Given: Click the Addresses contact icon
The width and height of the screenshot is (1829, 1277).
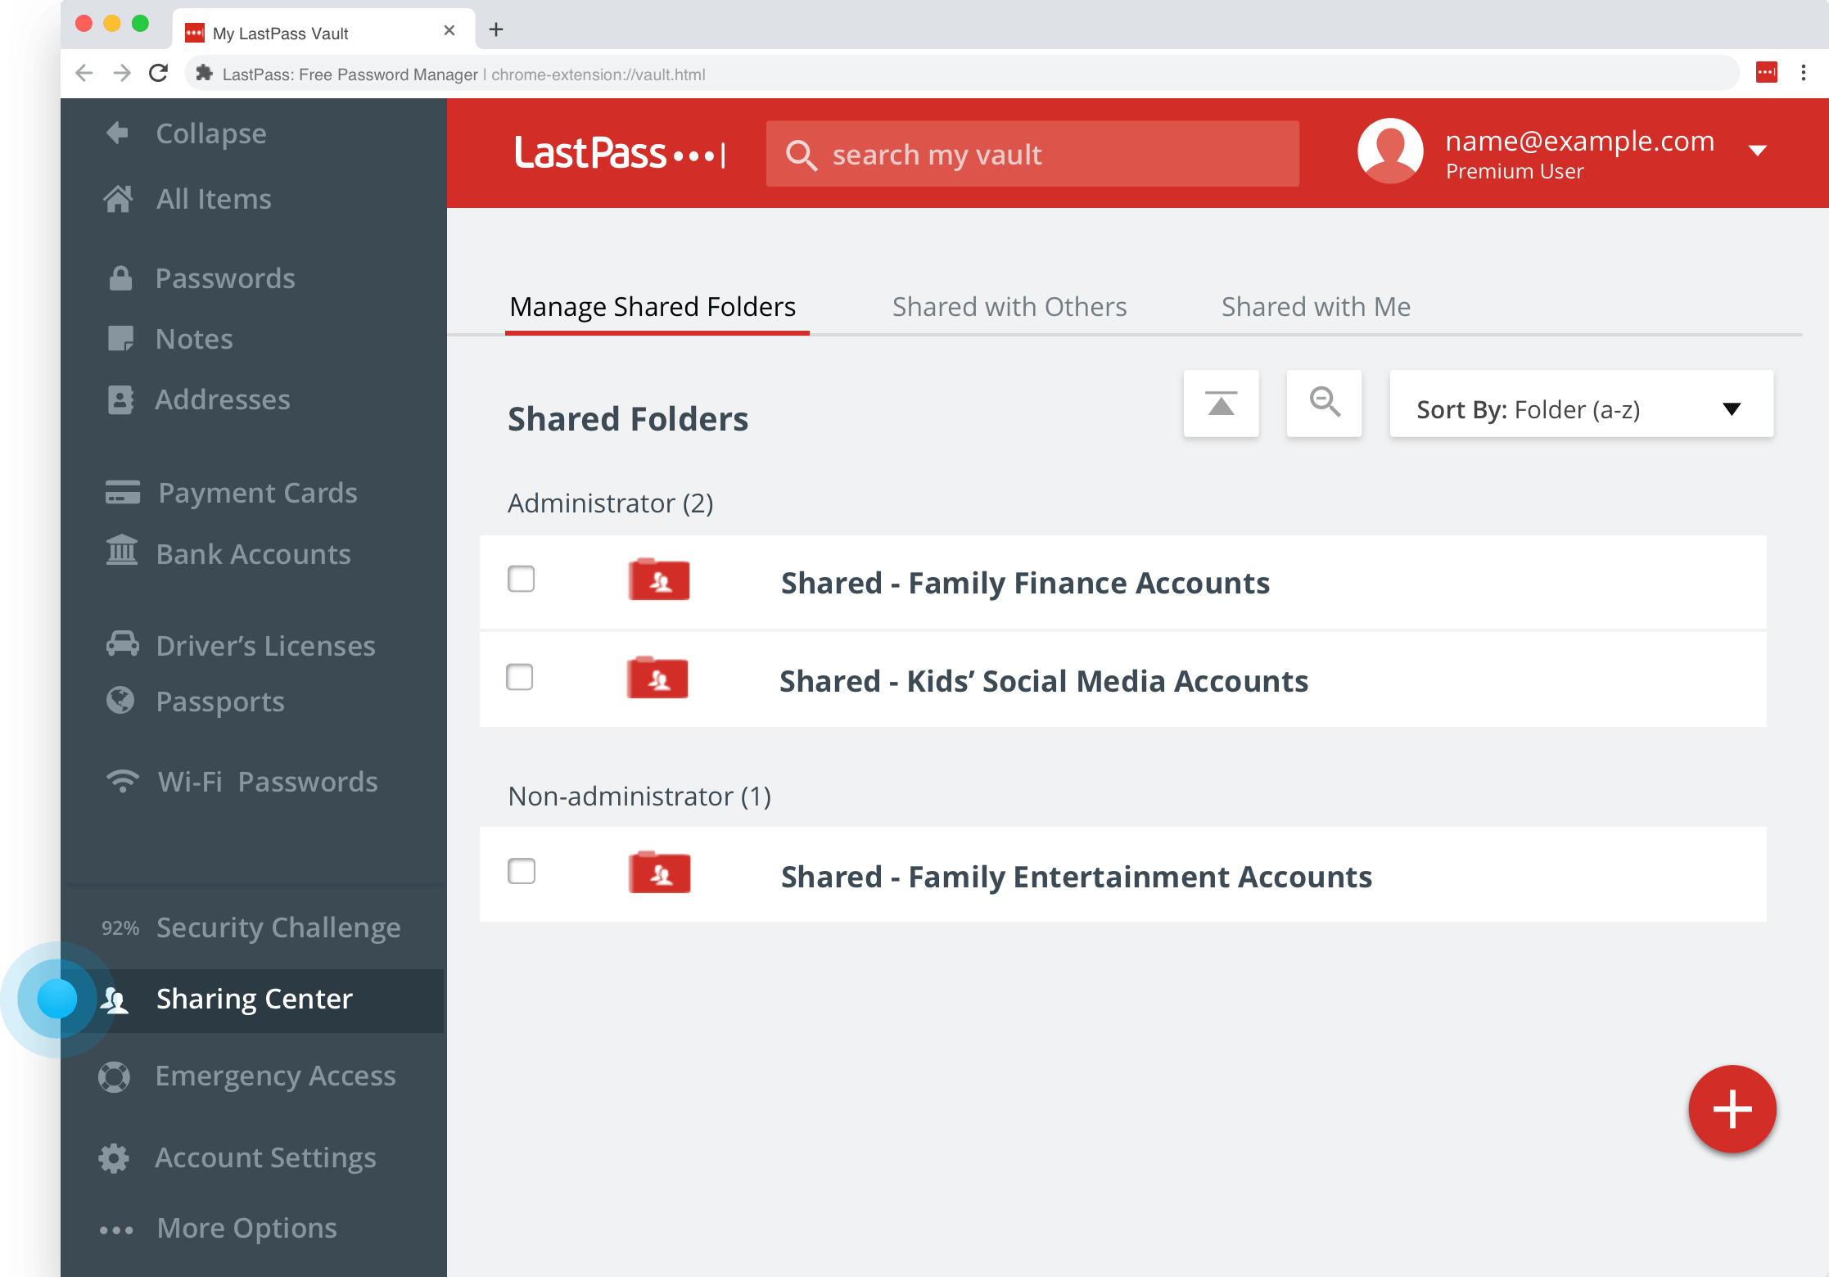Looking at the screenshot, I should (120, 399).
